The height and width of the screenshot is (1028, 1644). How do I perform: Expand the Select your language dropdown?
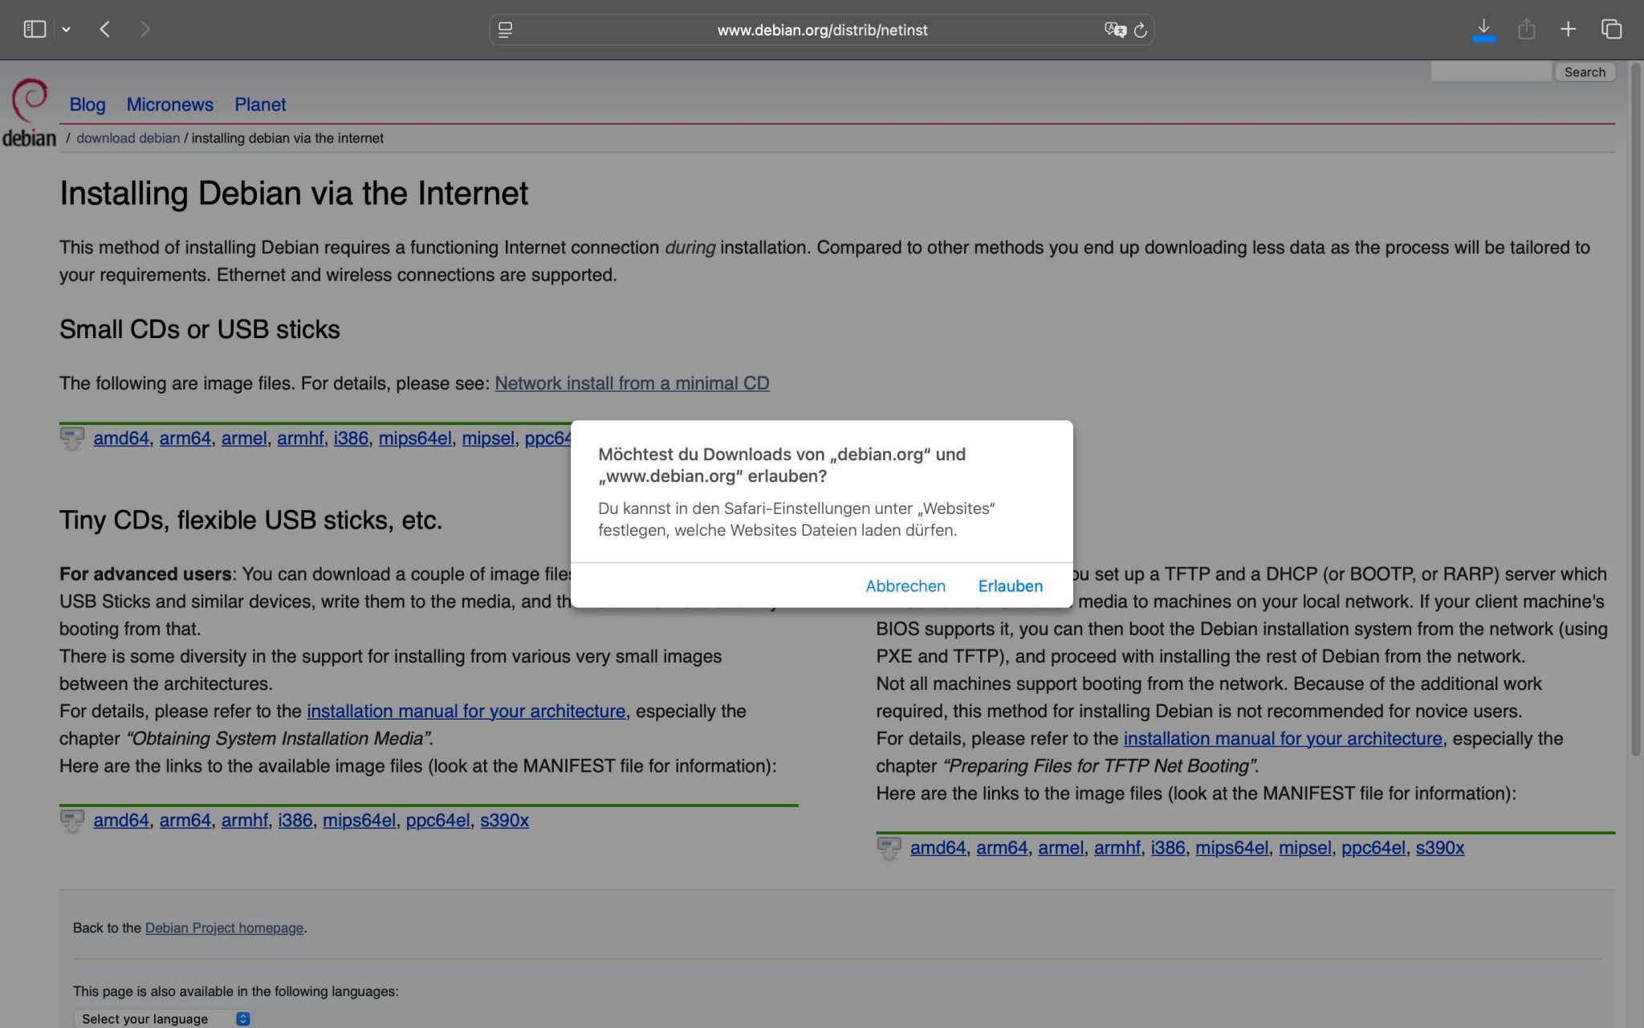(x=163, y=1018)
